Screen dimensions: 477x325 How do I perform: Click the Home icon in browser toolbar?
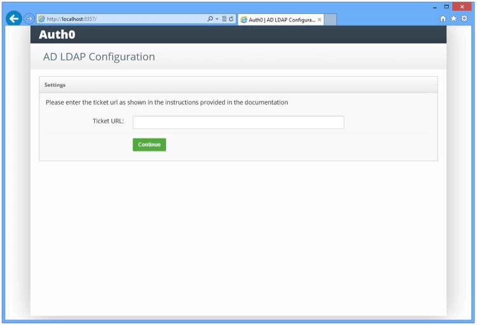[x=443, y=19]
